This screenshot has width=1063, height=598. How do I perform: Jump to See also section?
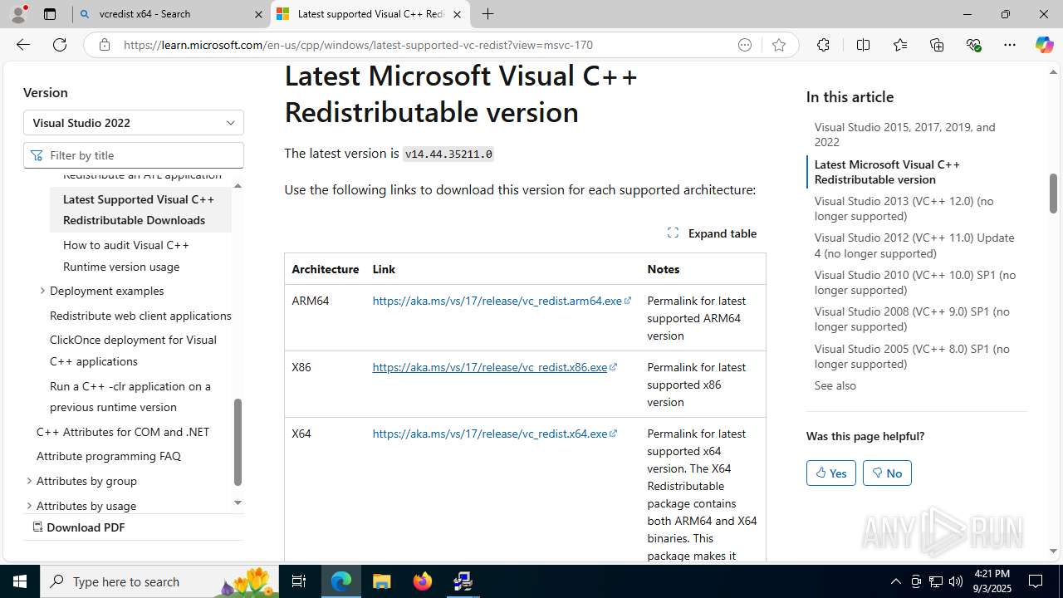[835, 385]
